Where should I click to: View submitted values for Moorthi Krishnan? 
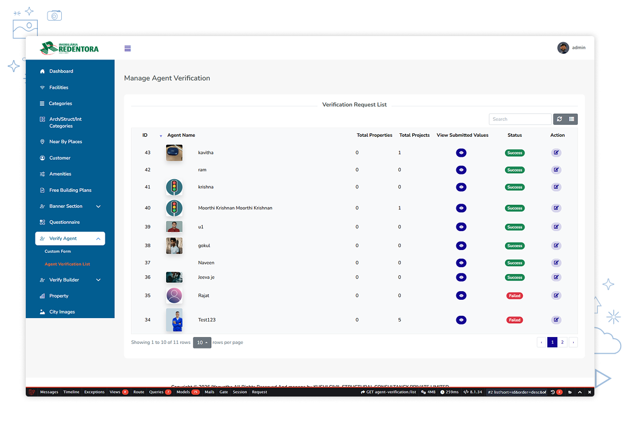tap(461, 208)
